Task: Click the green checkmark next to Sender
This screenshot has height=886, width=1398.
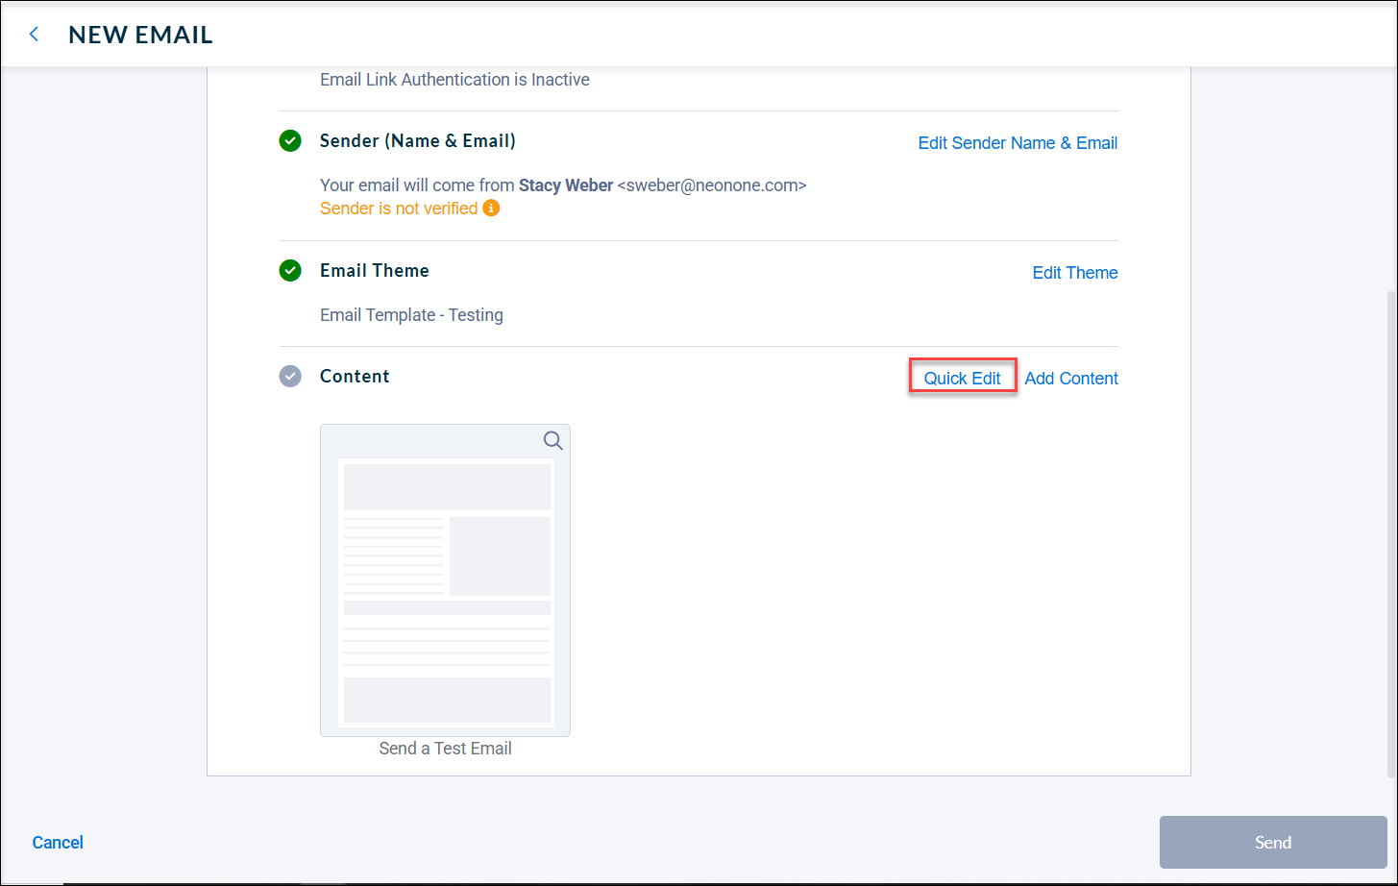Action: tap(290, 141)
